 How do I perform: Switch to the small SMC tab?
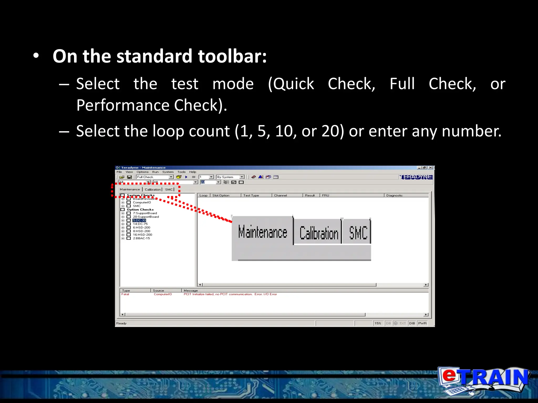169,189
